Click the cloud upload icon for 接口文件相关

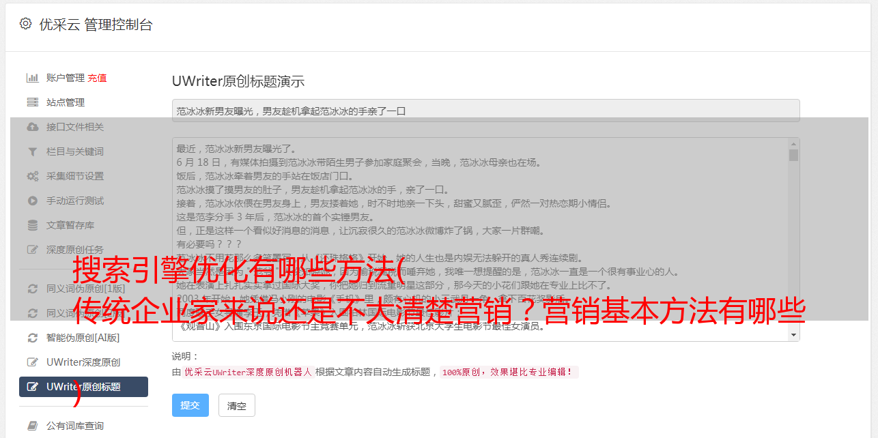pyautogui.click(x=32, y=127)
